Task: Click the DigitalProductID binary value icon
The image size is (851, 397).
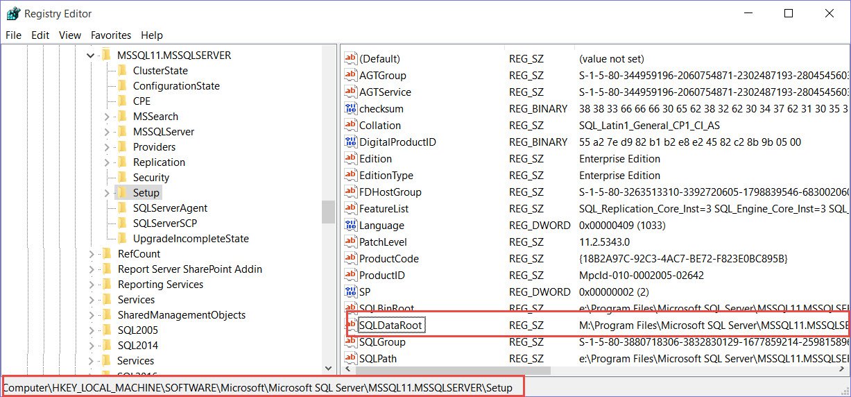Action: [351, 142]
